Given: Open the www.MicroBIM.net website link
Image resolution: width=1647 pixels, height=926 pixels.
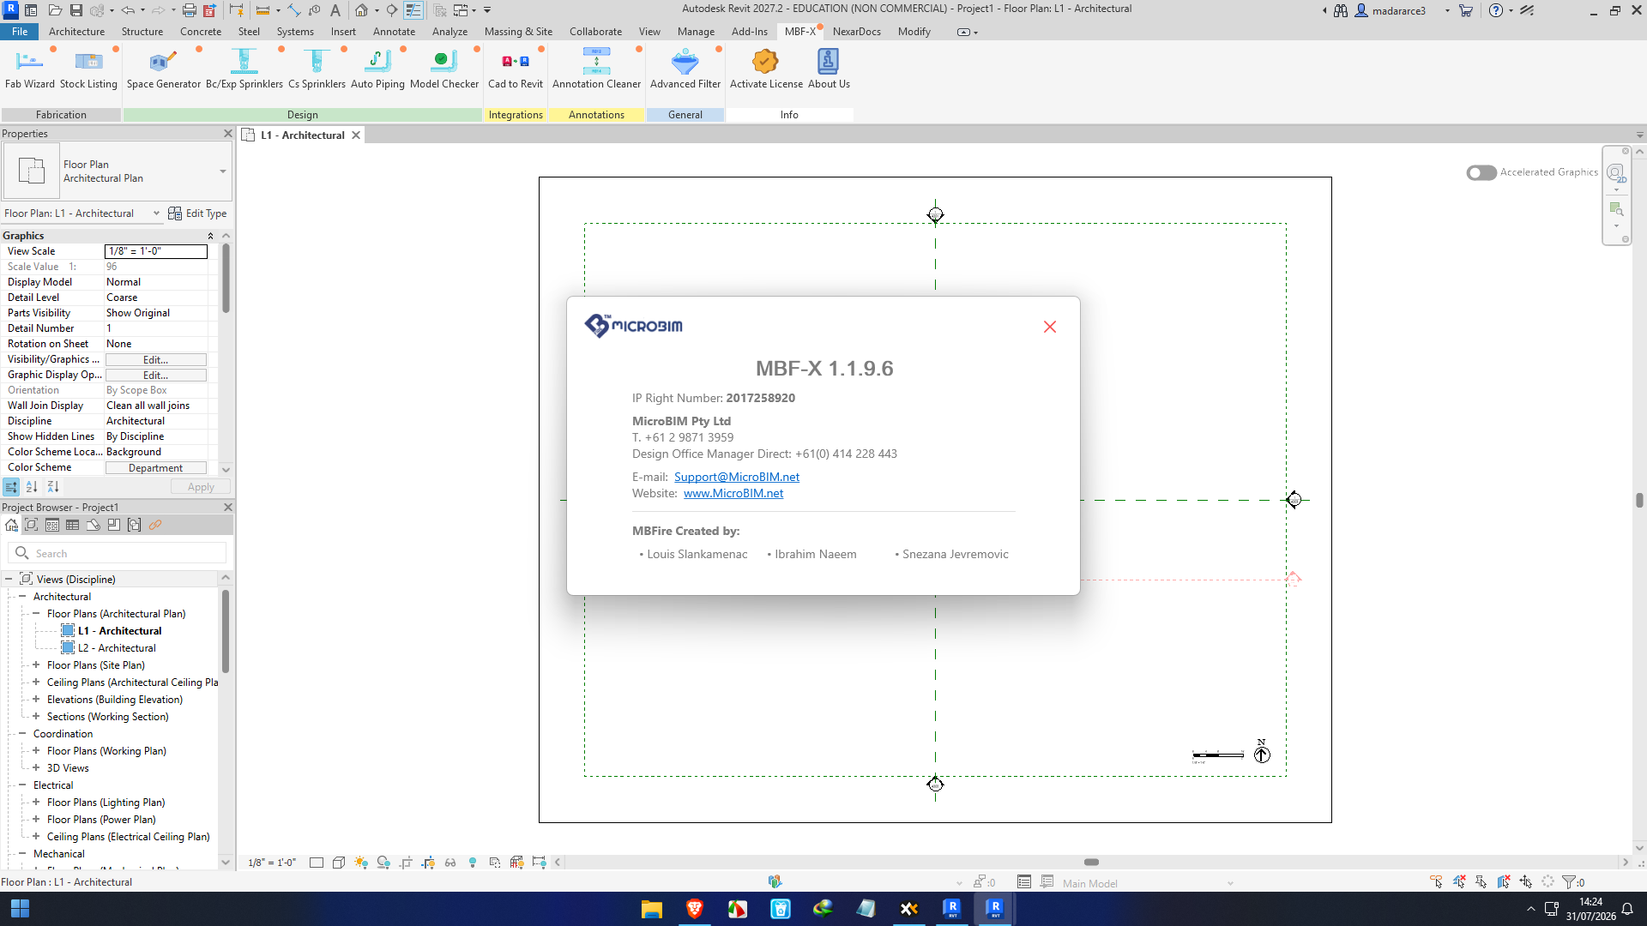Looking at the screenshot, I should pyautogui.click(x=733, y=493).
